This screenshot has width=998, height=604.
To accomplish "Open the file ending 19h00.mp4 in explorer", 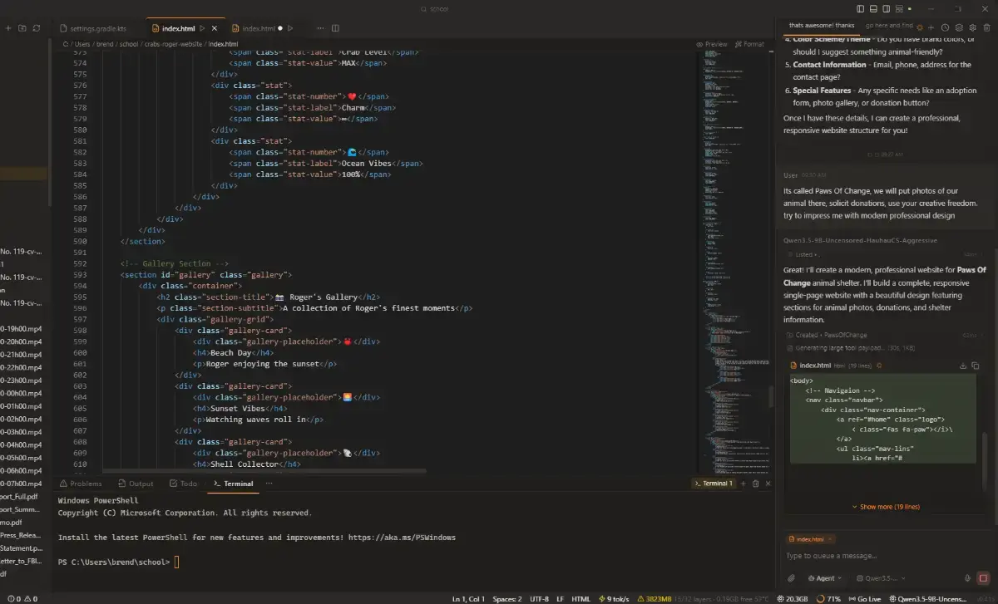I will [x=22, y=328].
